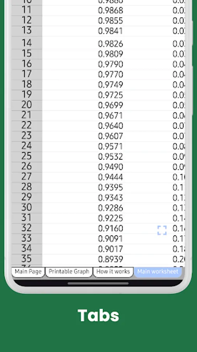Select row header 21

coord(26,116)
